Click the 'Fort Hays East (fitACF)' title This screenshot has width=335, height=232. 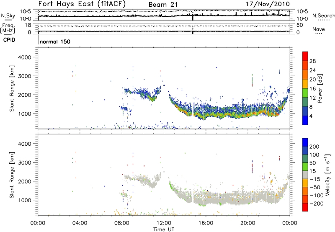(x=82, y=4)
